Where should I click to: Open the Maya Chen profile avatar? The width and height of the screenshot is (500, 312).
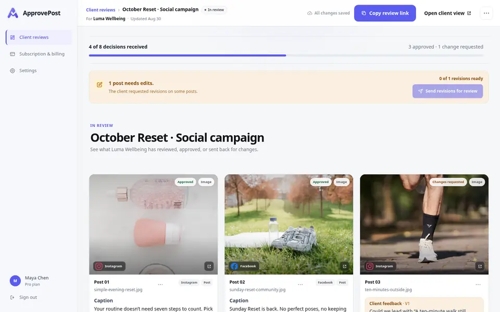tap(15, 281)
